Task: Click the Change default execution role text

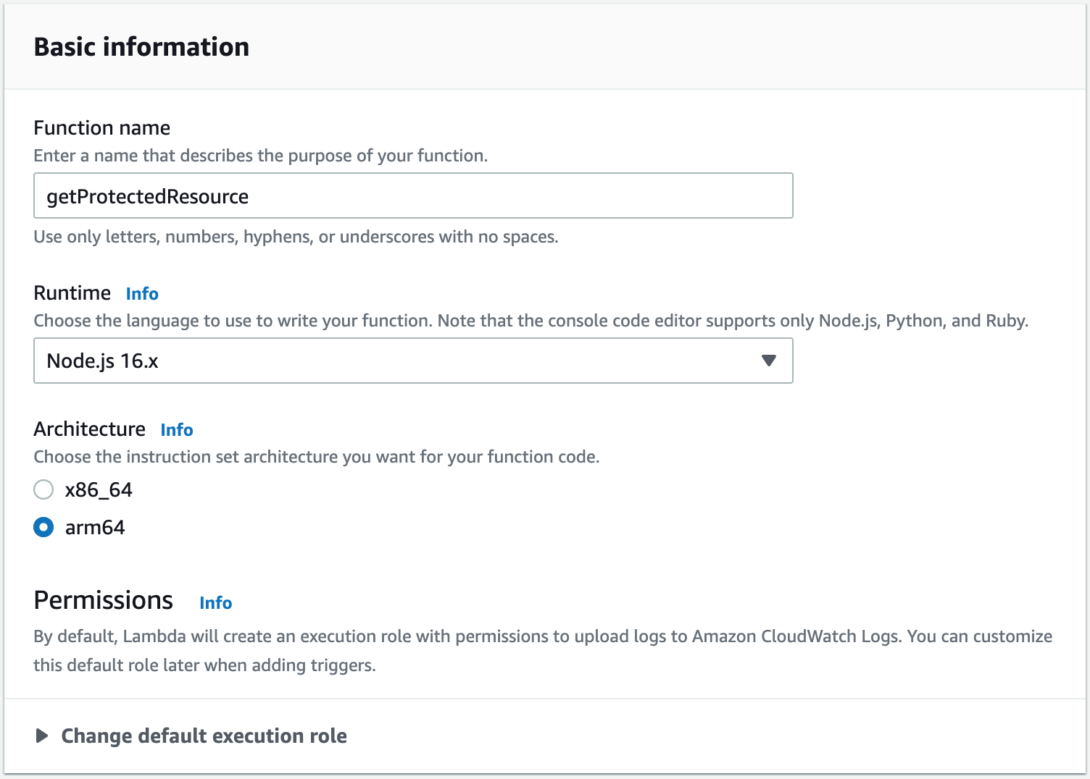Action: [204, 736]
